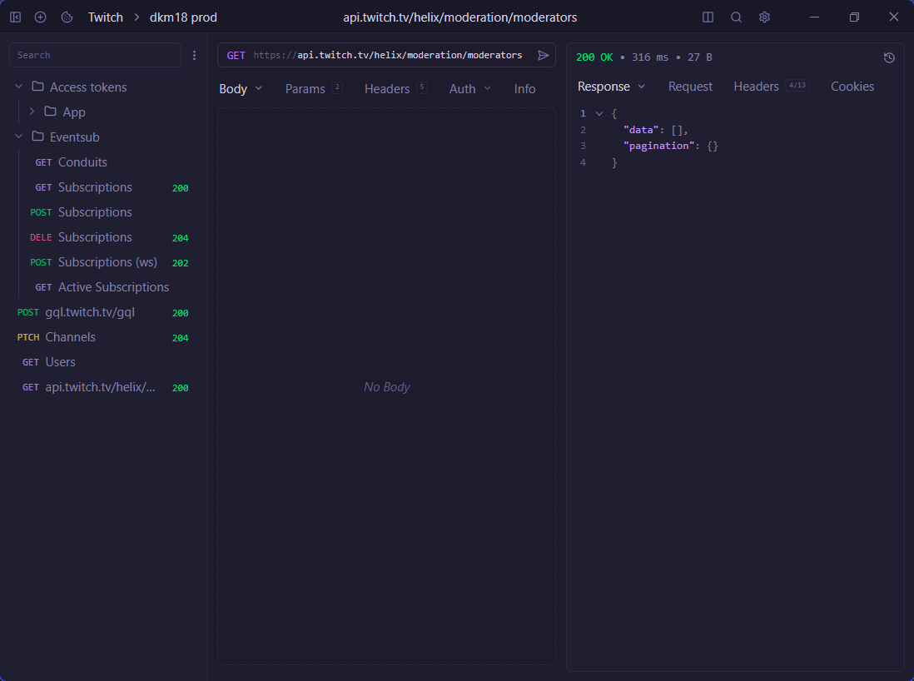Click the send request arrow icon

pyautogui.click(x=543, y=56)
